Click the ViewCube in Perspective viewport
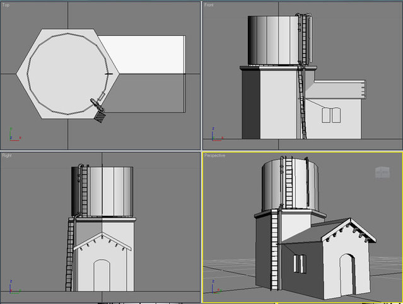 click(382, 172)
